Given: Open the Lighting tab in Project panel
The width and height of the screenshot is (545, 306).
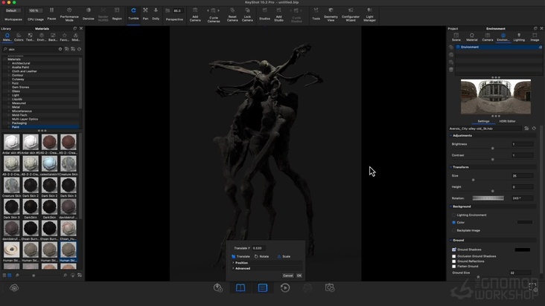Looking at the screenshot, I should pos(519,37).
